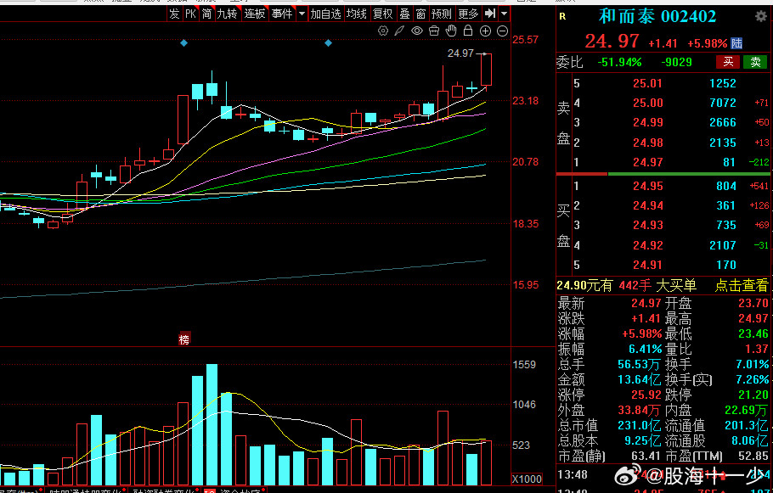
Task: Open the toolbox icon
Action: 434,31
